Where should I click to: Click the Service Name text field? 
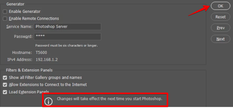[67, 26]
